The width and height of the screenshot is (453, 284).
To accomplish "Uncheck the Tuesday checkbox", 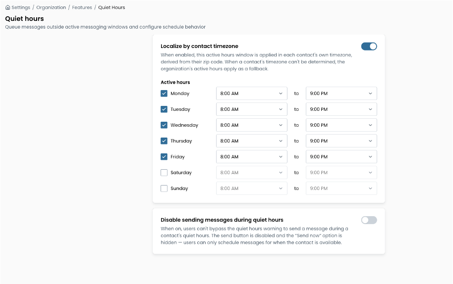I will click(x=164, y=109).
